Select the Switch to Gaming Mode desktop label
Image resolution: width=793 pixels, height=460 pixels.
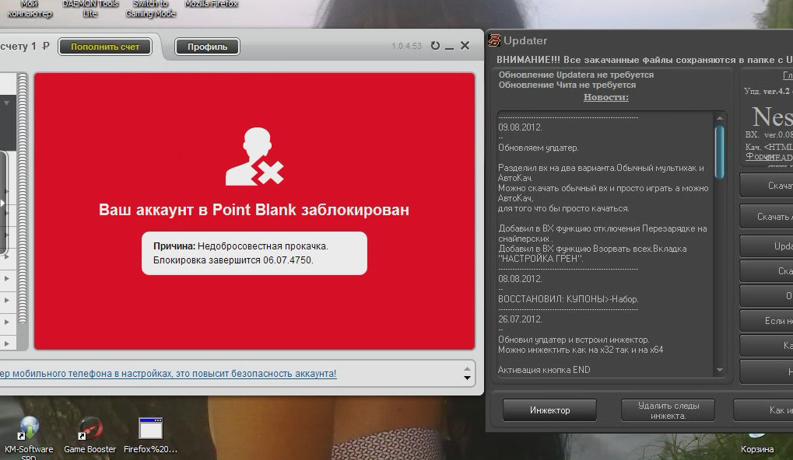tap(150, 9)
